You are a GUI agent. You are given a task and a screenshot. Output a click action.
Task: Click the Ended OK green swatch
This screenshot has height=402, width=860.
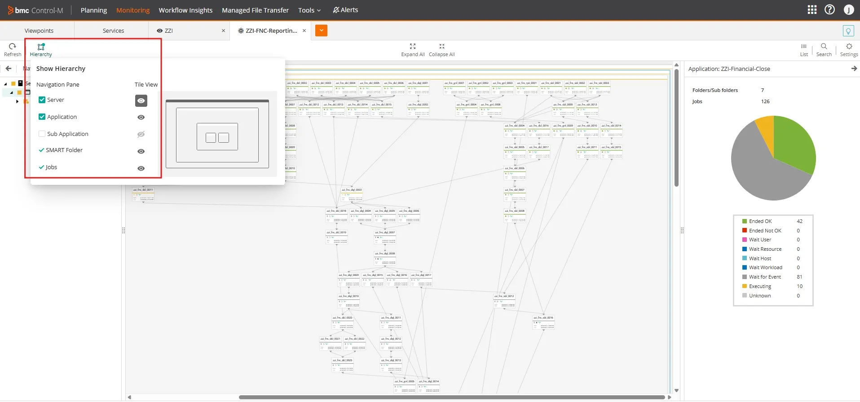pyautogui.click(x=745, y=221)
